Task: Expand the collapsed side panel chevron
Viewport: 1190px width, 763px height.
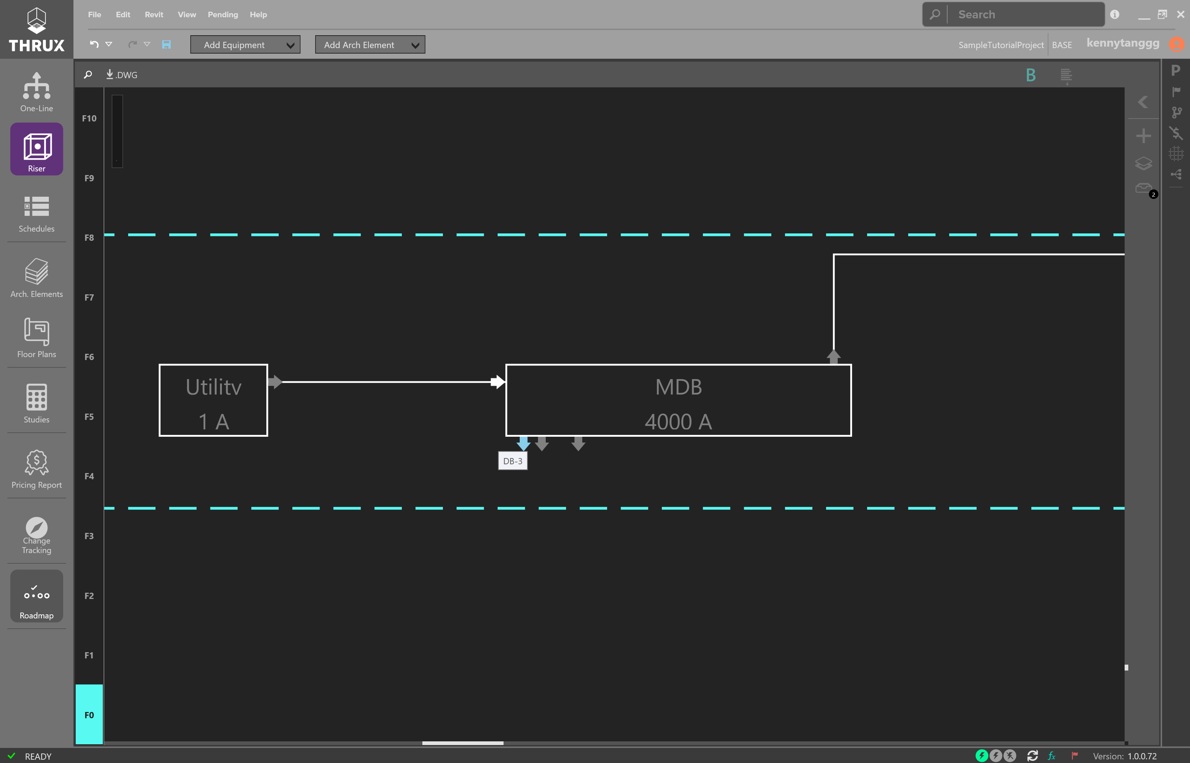Action: pos(1143,102)
